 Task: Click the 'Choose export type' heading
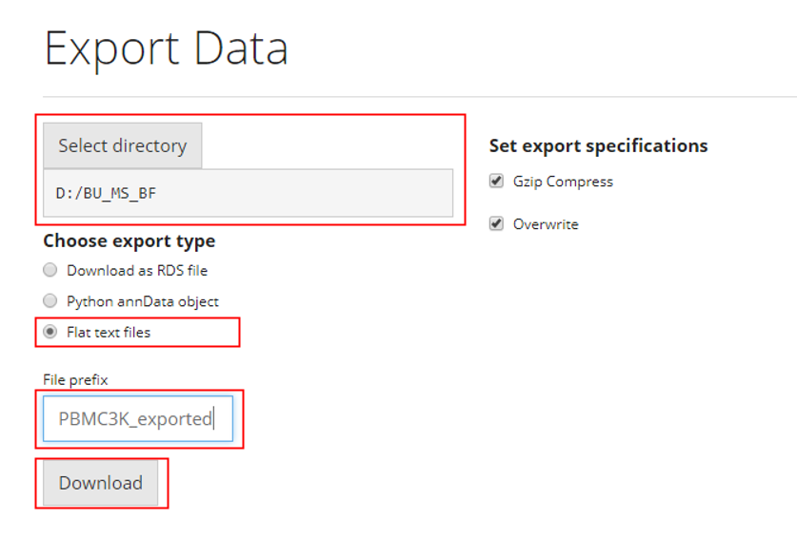(129, 240)
